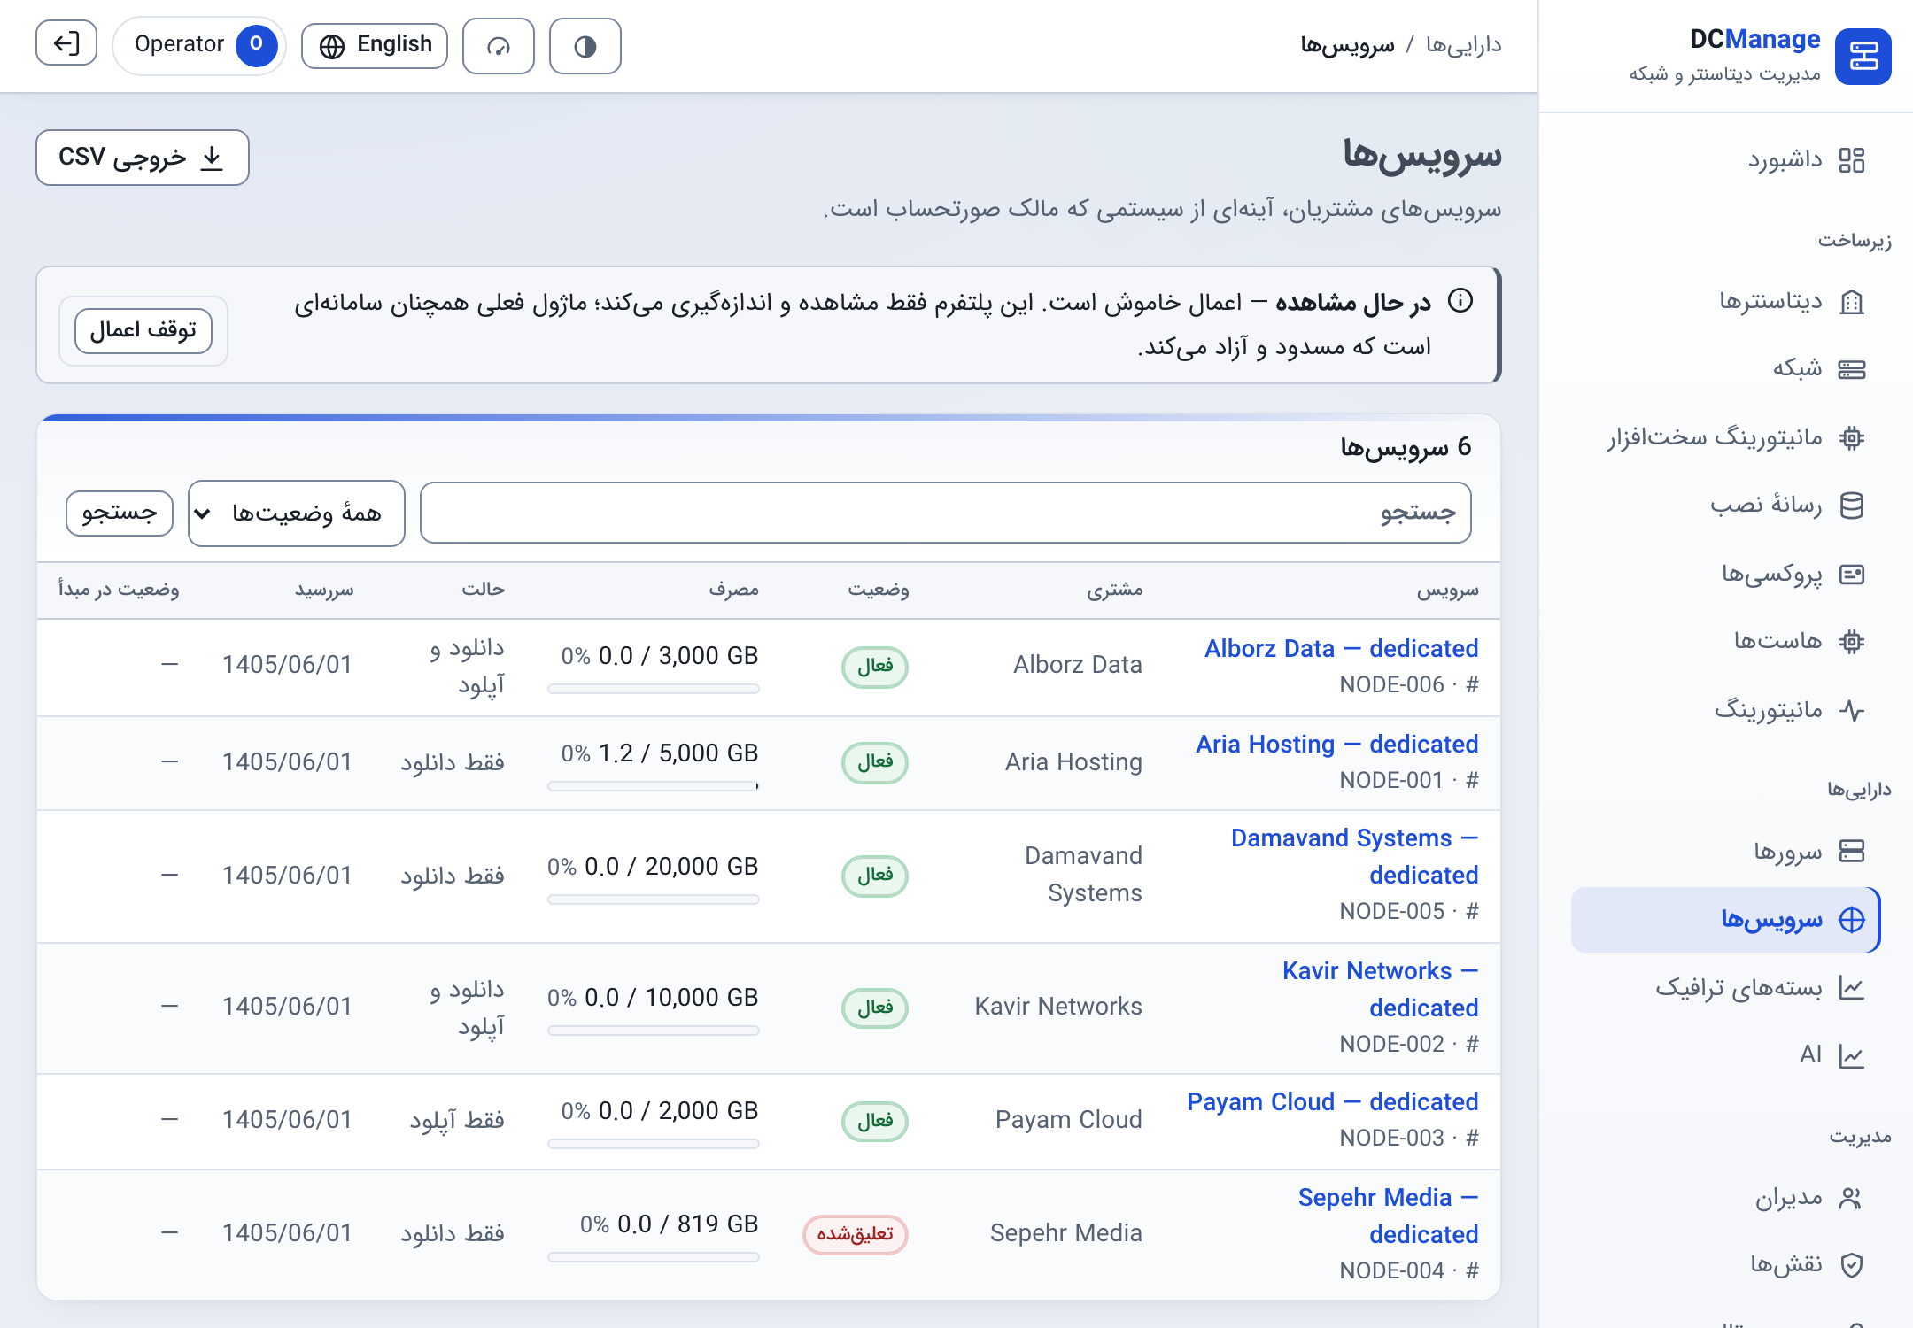Viewport: 1913px width, 1328px height.
Task: Click the هاست‌ها hosts icon
Action: pyautogui.click(x=1852, y=641)
